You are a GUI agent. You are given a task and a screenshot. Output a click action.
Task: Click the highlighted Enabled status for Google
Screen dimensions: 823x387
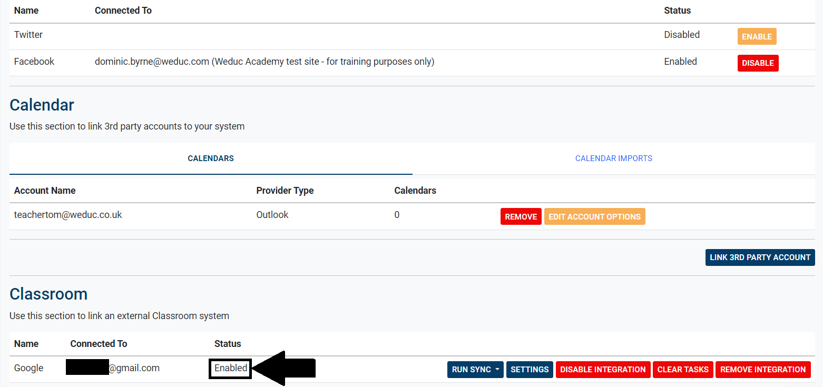(231, 368)
